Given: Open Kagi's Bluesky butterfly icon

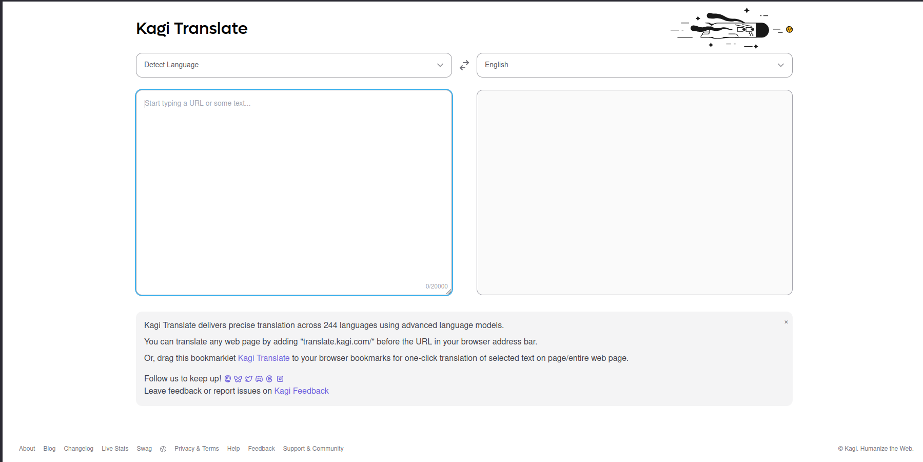Looking at the screenshot, I should point(238,379).
